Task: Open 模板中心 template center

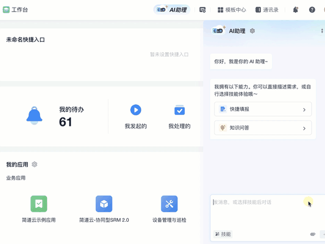Action: (x=232, y=10)
